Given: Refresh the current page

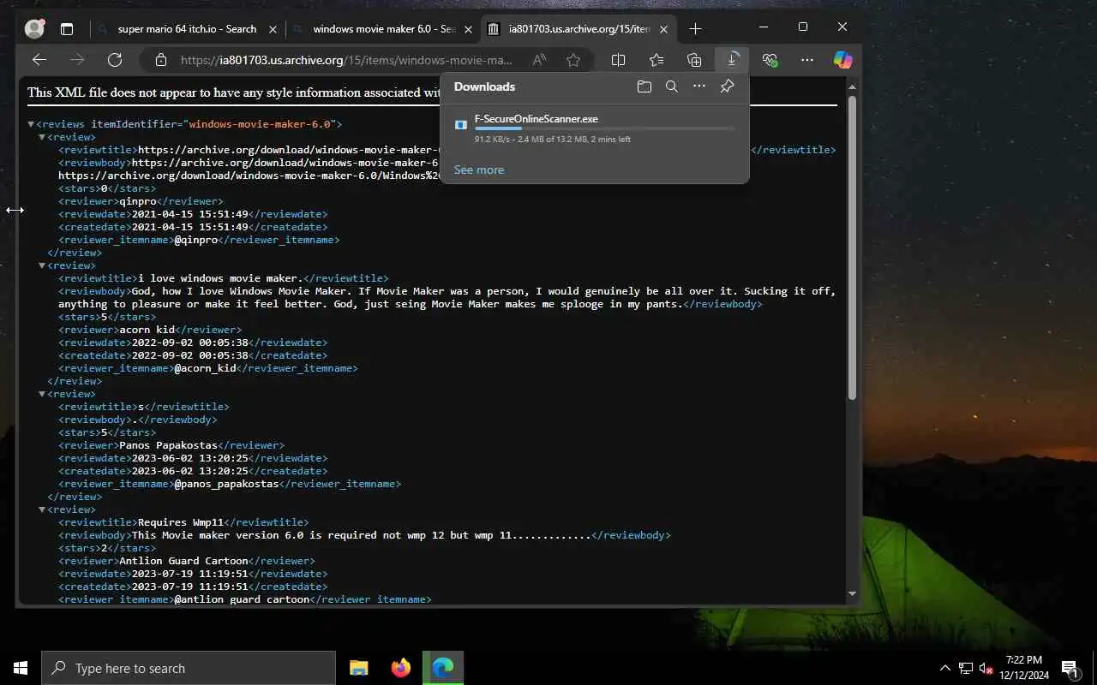Looking at the screenshot, I should 115,60.
